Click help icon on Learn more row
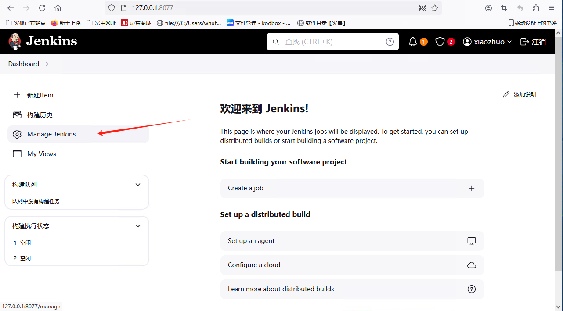 (472, 289)
